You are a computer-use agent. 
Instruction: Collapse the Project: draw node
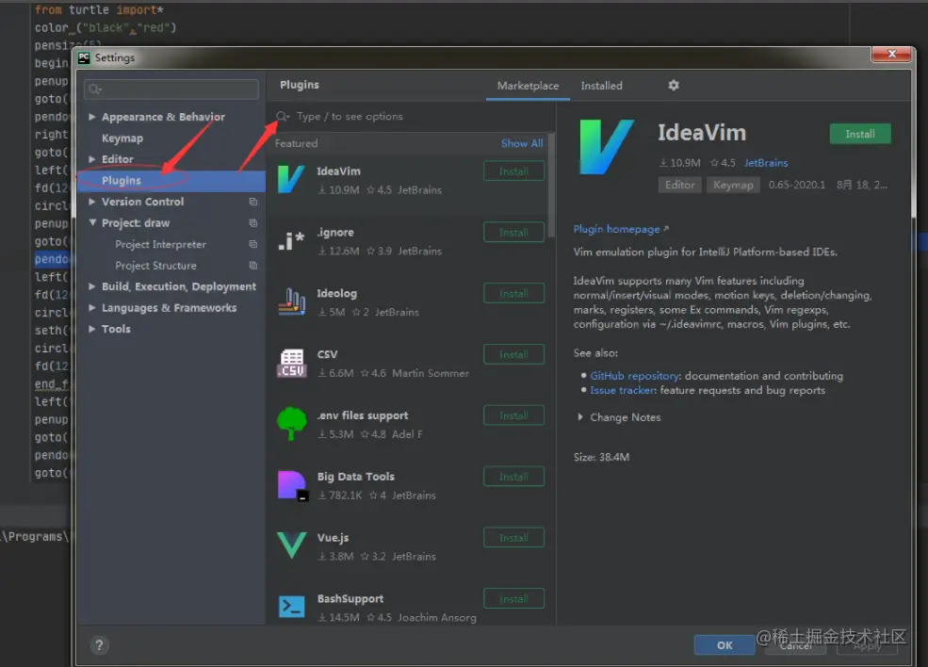[92, 223]
